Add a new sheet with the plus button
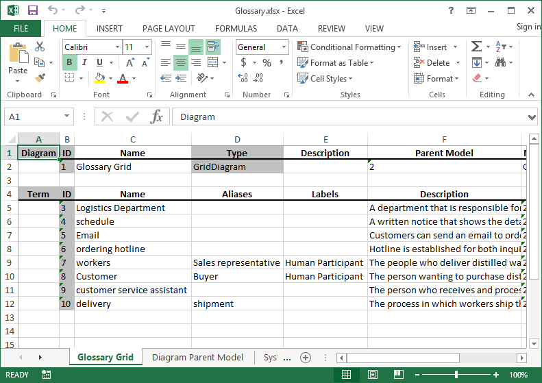The width and height of the screenshot is (542, 383). (x=306, y=358)
